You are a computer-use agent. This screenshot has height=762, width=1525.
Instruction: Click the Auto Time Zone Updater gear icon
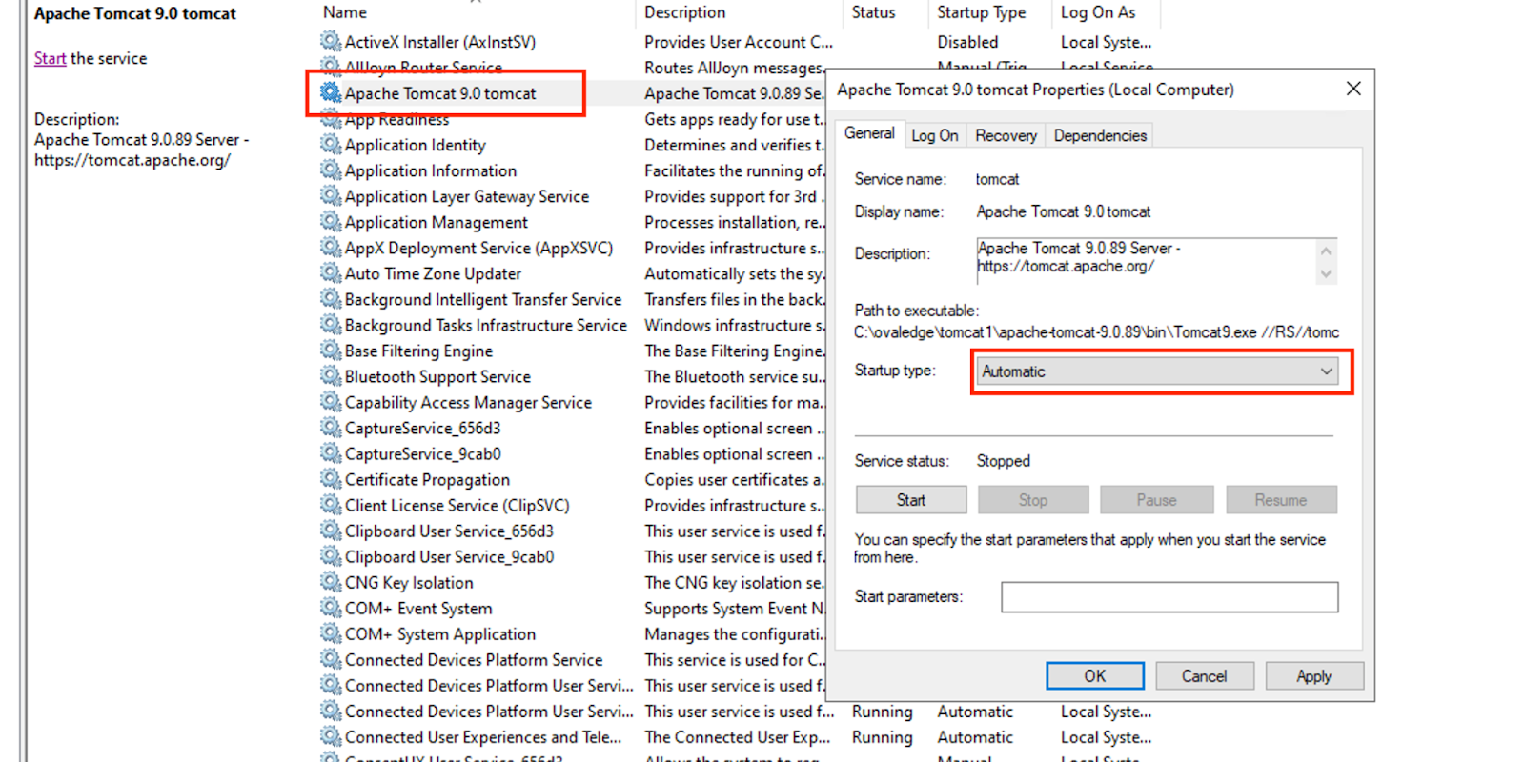click(x=331, y=272)
